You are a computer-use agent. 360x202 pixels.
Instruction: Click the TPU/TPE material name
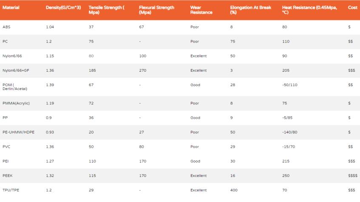(x=11, y=190)
